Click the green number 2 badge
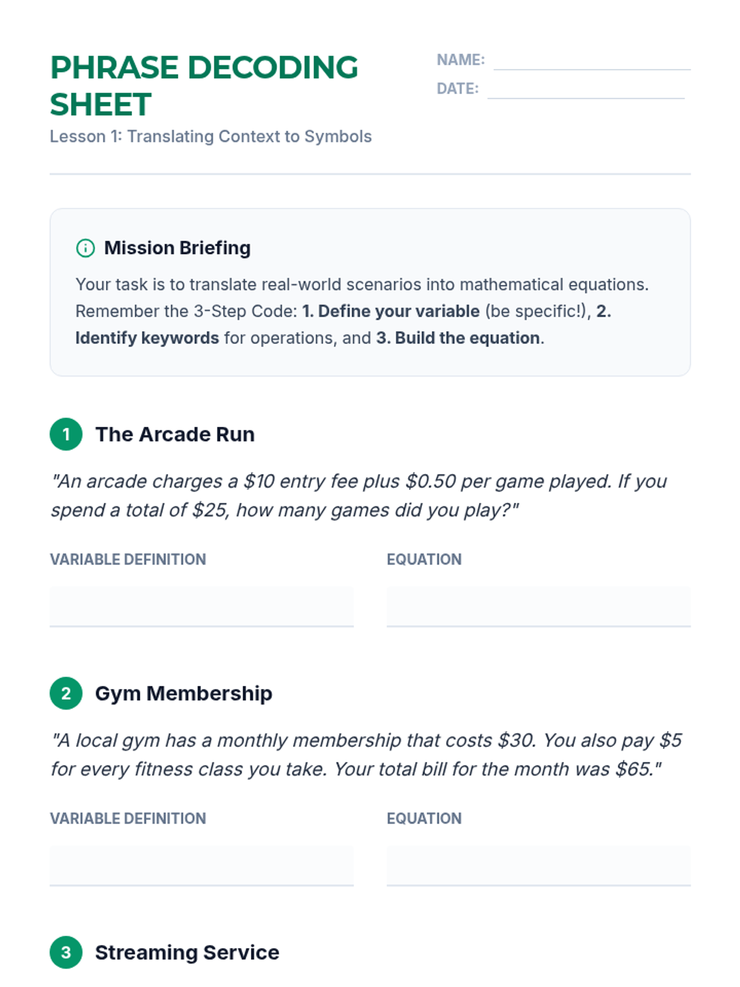 (x=66, y=693)
